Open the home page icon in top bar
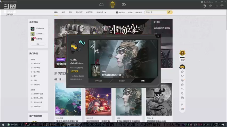 click(101, 5)
